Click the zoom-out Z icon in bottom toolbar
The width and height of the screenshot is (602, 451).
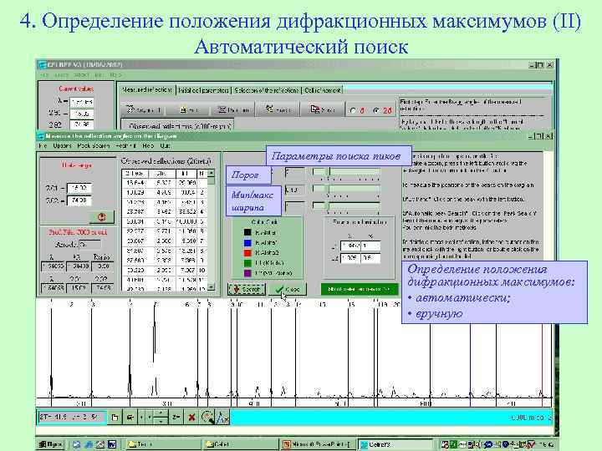176,417
